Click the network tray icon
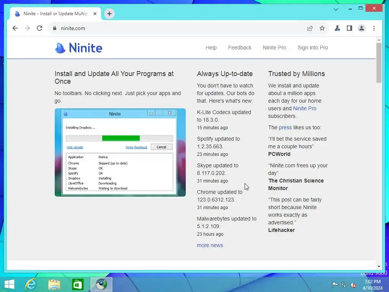The width and height of the screenshot is (389, 292). click(344, 285)
